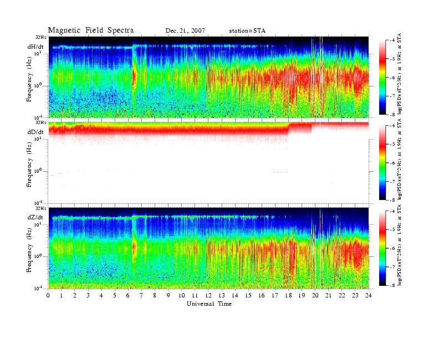Click inside the dH/dt spectrogram plot
439x339 pixels.
208,77
